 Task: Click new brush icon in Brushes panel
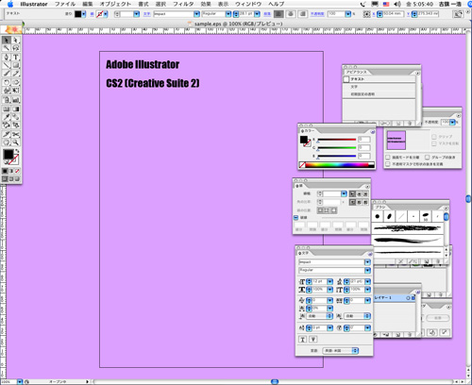427,261
